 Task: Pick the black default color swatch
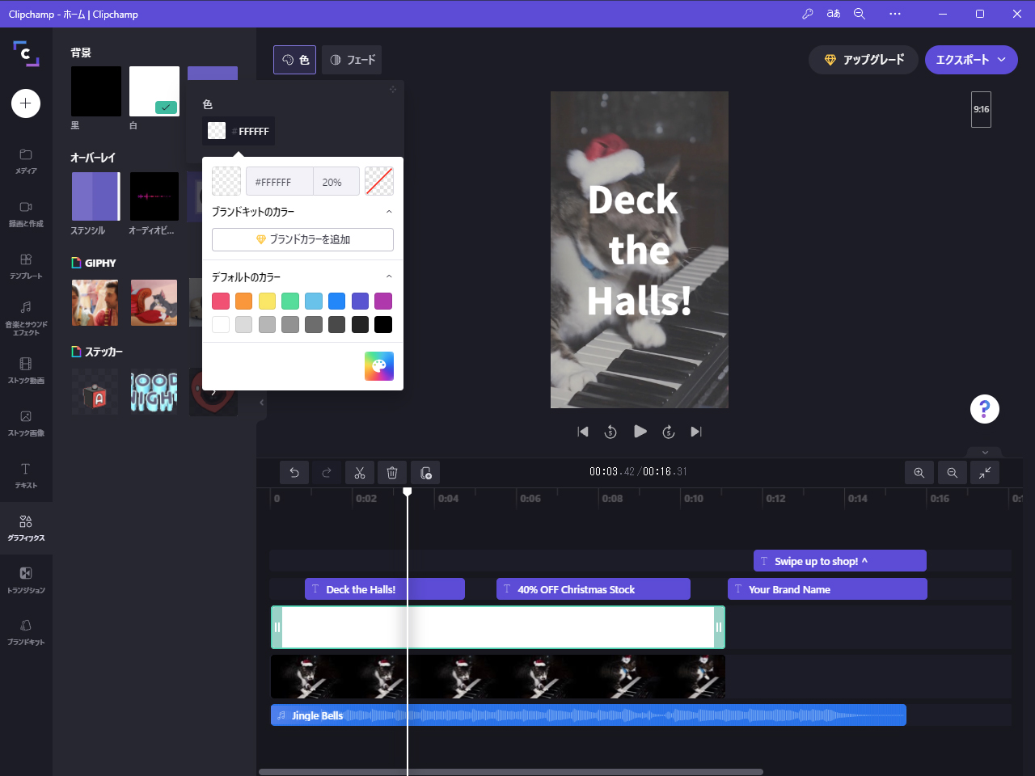point(383,324)
